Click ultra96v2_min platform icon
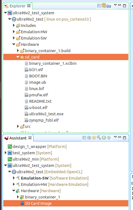This screenshot has width=133, height=210. click(x=10, y=159)
